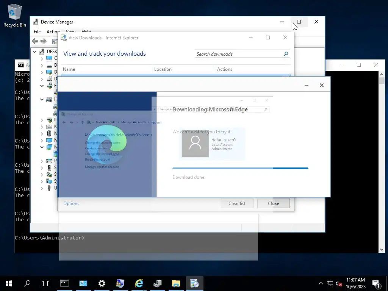Show hidden tray icons with the chevron

point(321,283)
